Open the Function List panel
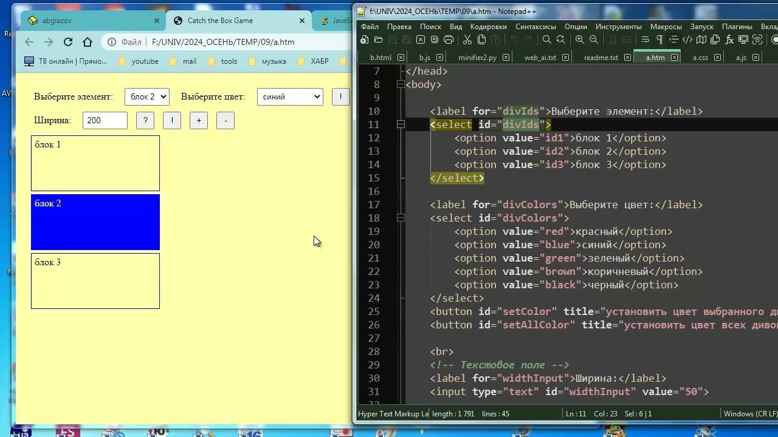 729,39
